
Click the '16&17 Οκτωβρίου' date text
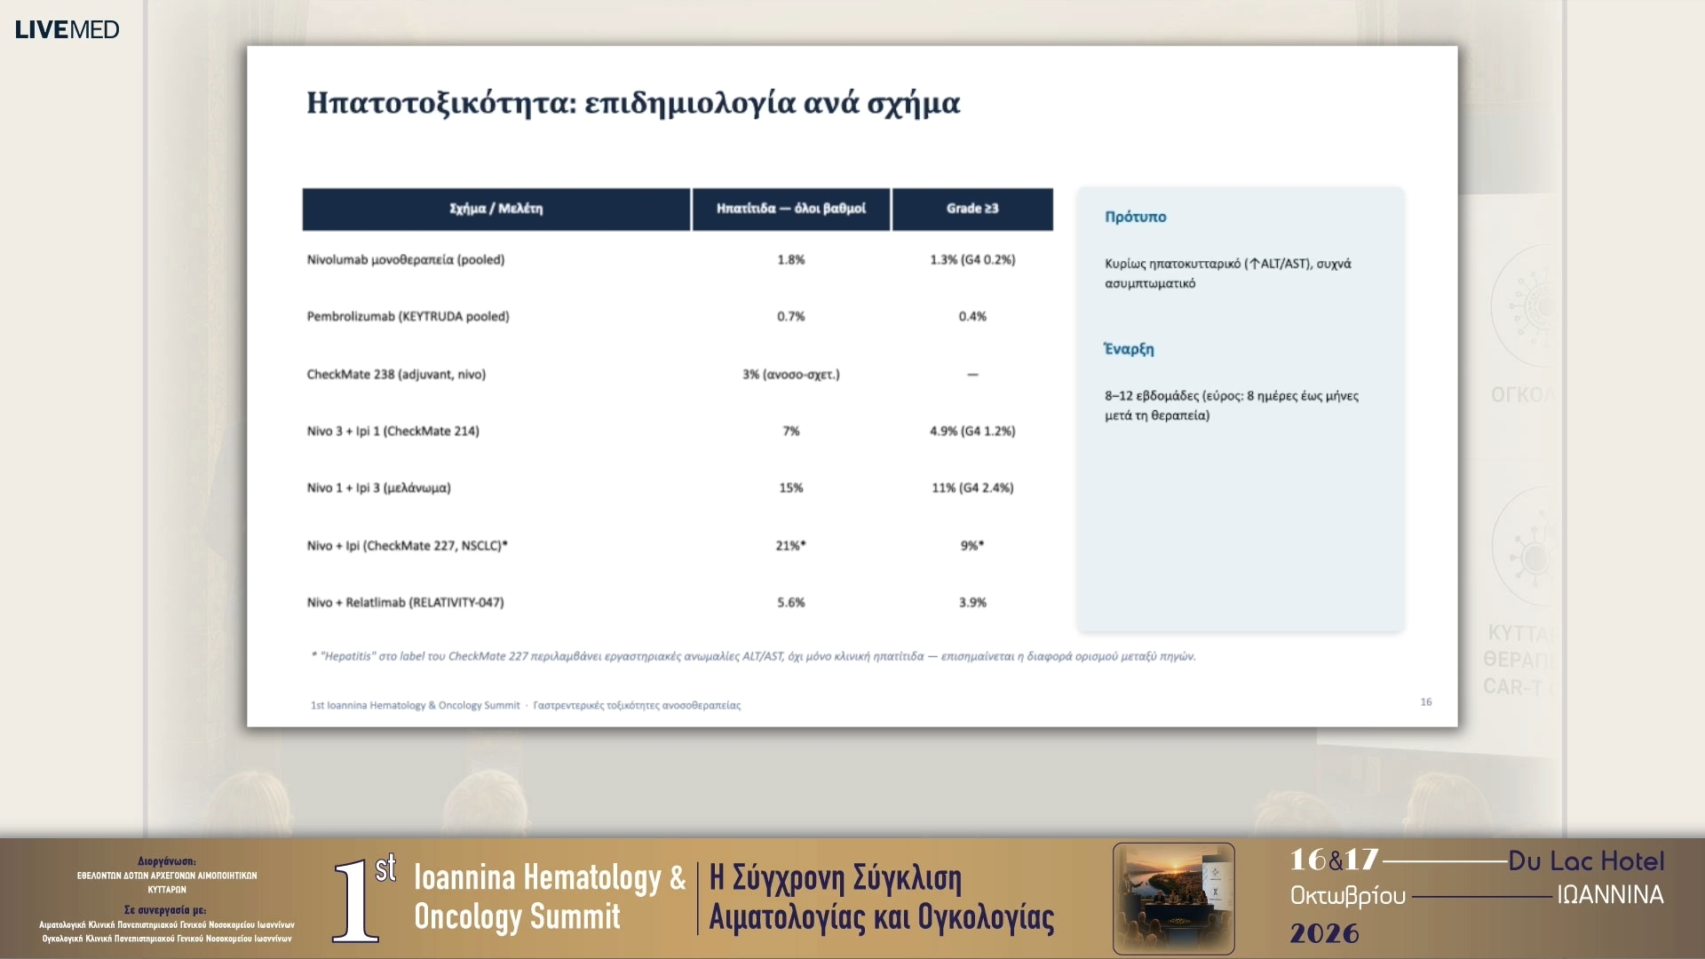(1347, 877)
